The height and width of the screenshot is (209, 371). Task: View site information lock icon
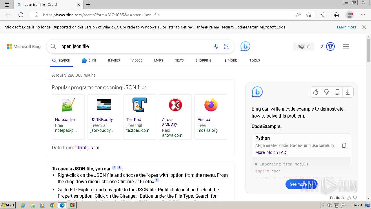click(x=37, y=15)
